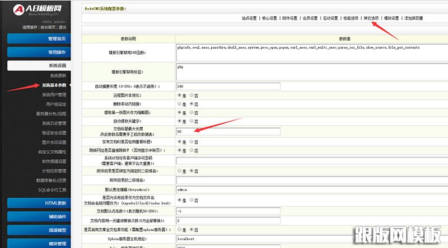Select 是 for 远程图片本地化

pos(179,95)
